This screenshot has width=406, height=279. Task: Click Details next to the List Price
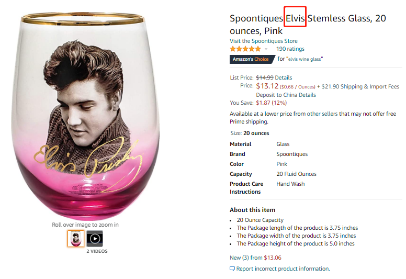pyautogui.click(x=284, y=77)
